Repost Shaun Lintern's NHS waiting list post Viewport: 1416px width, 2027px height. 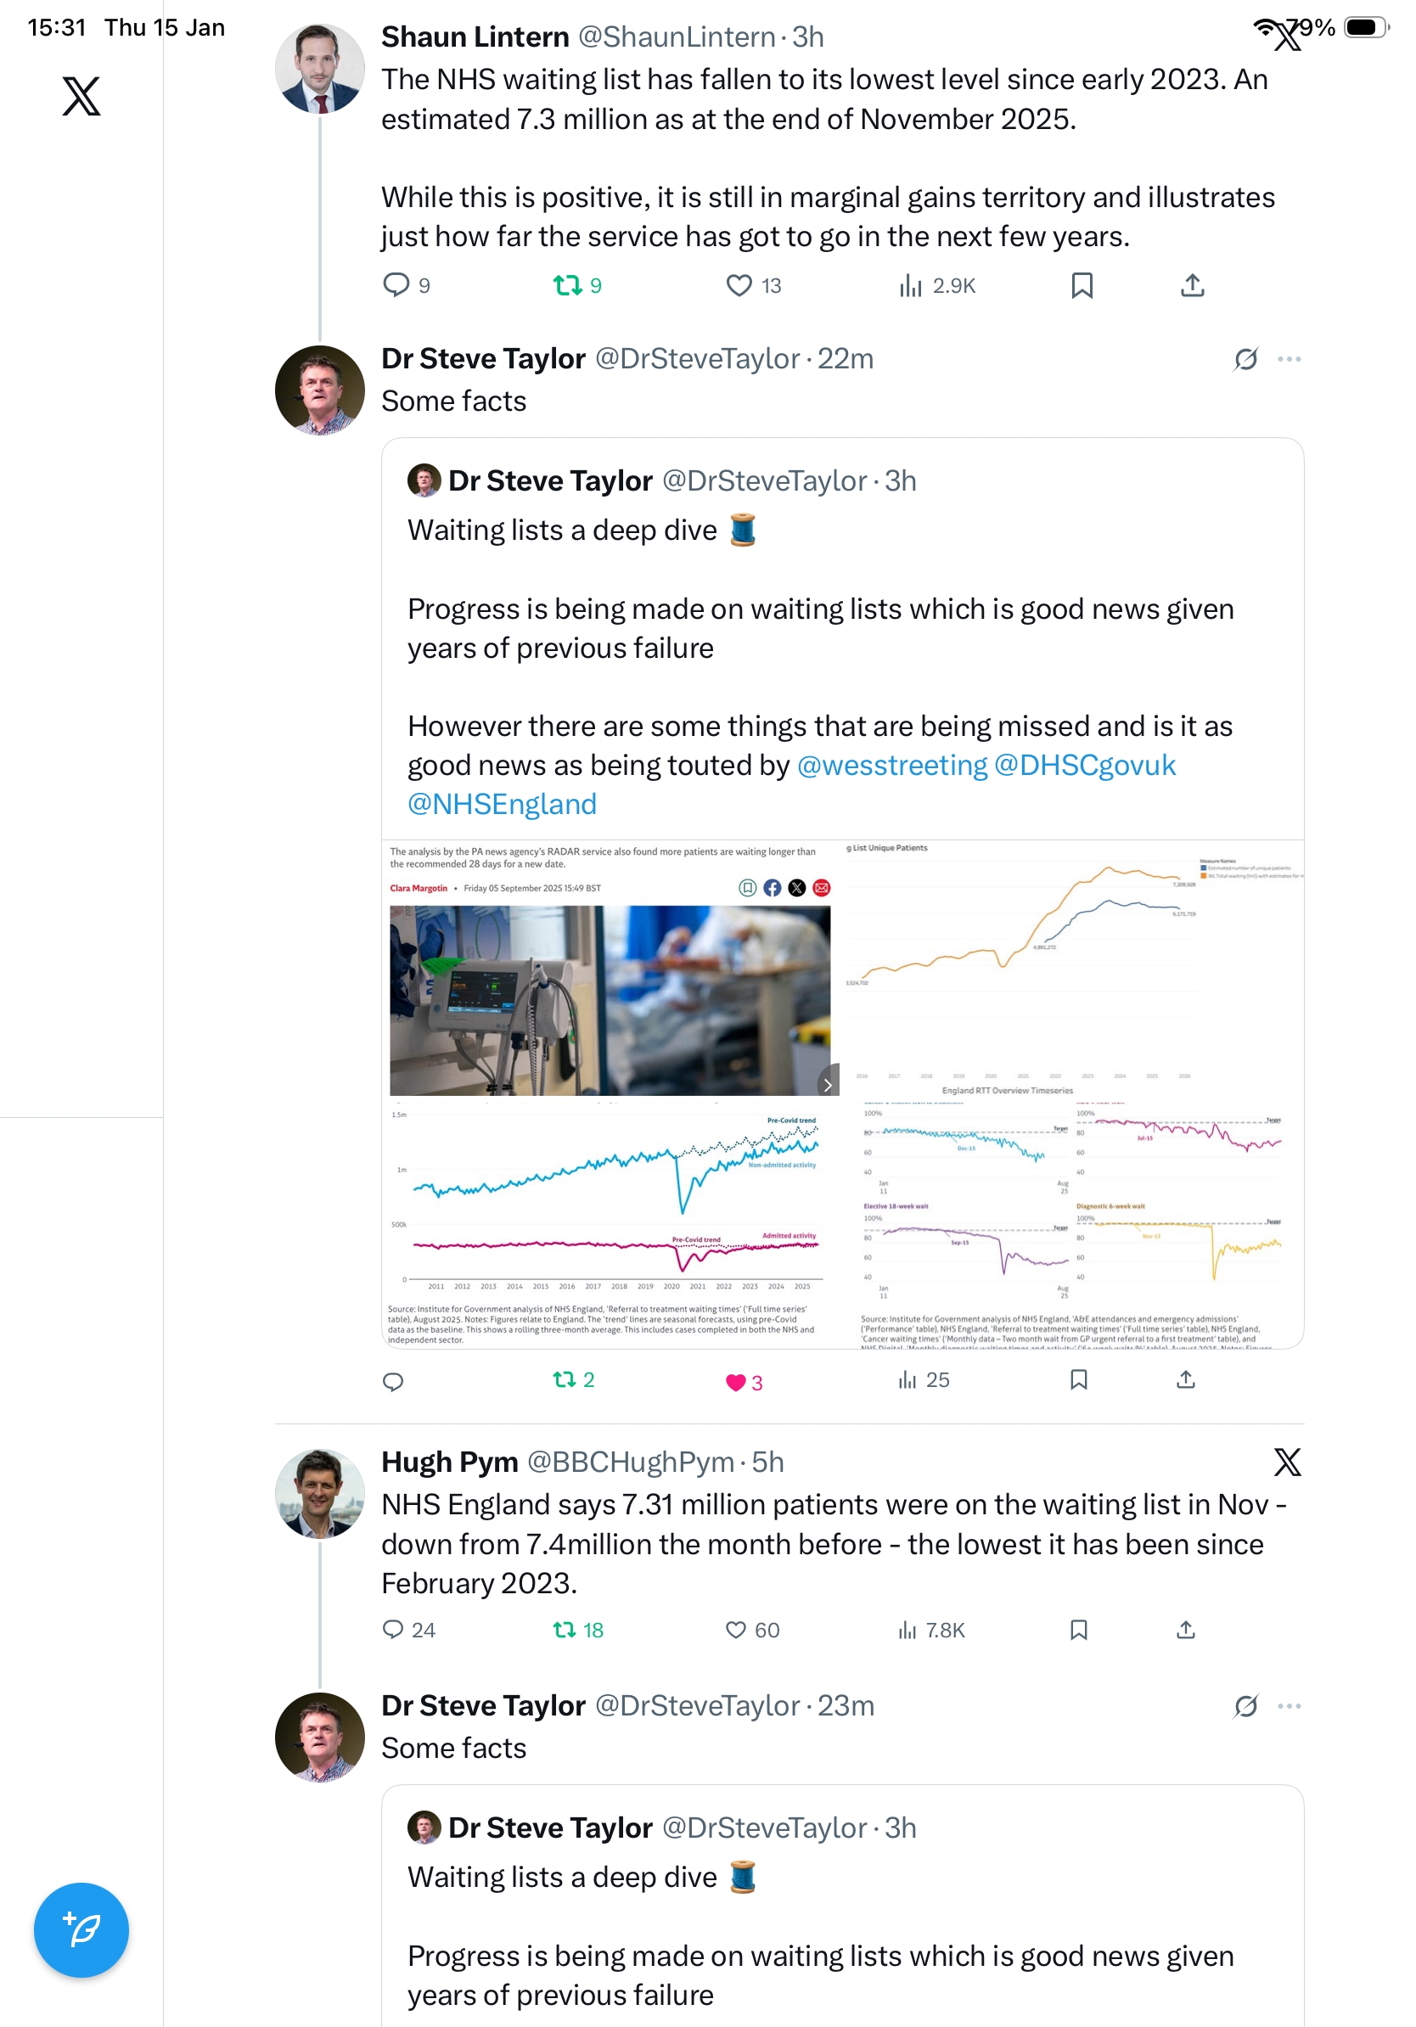click(567, 285)
